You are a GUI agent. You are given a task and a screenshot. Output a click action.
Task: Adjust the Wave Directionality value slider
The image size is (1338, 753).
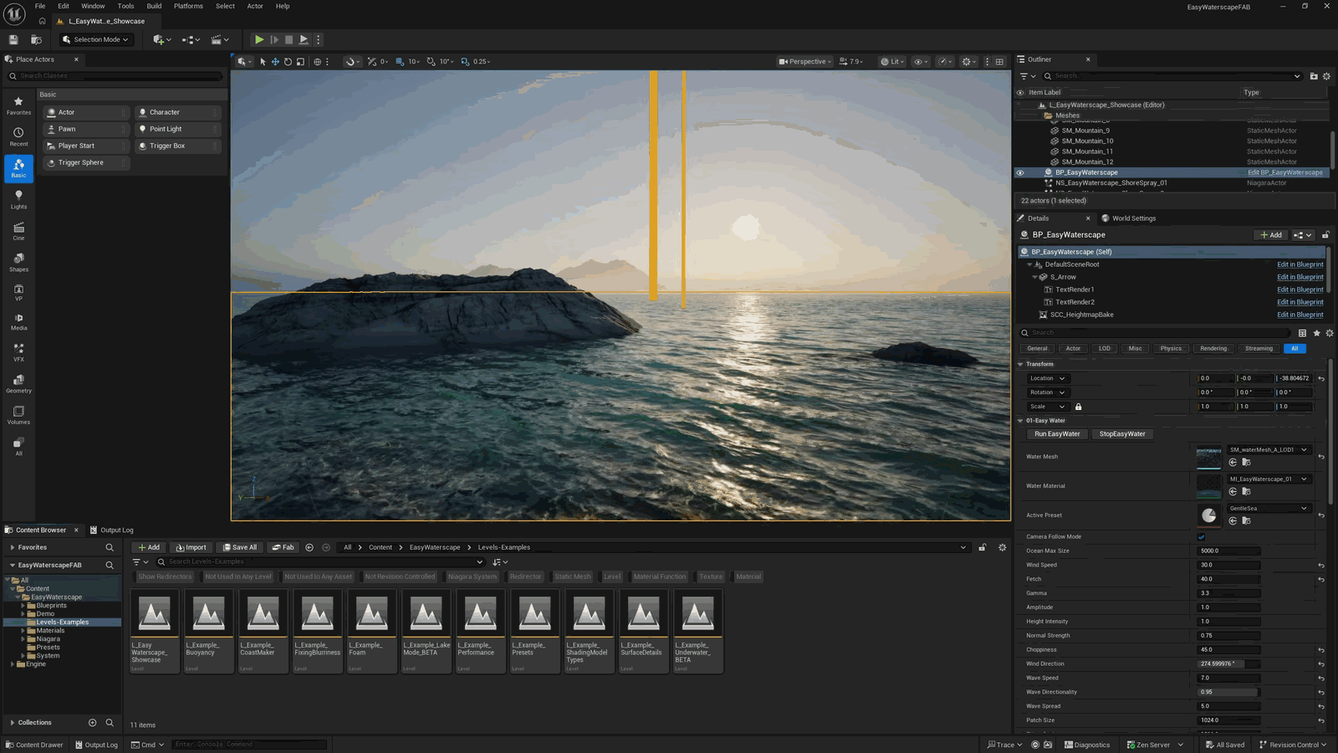1228,692
